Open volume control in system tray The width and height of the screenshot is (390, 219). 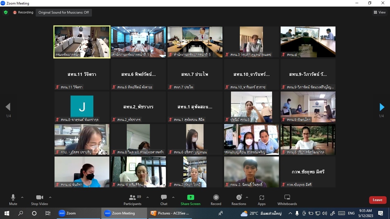click(x=325, y=213)
